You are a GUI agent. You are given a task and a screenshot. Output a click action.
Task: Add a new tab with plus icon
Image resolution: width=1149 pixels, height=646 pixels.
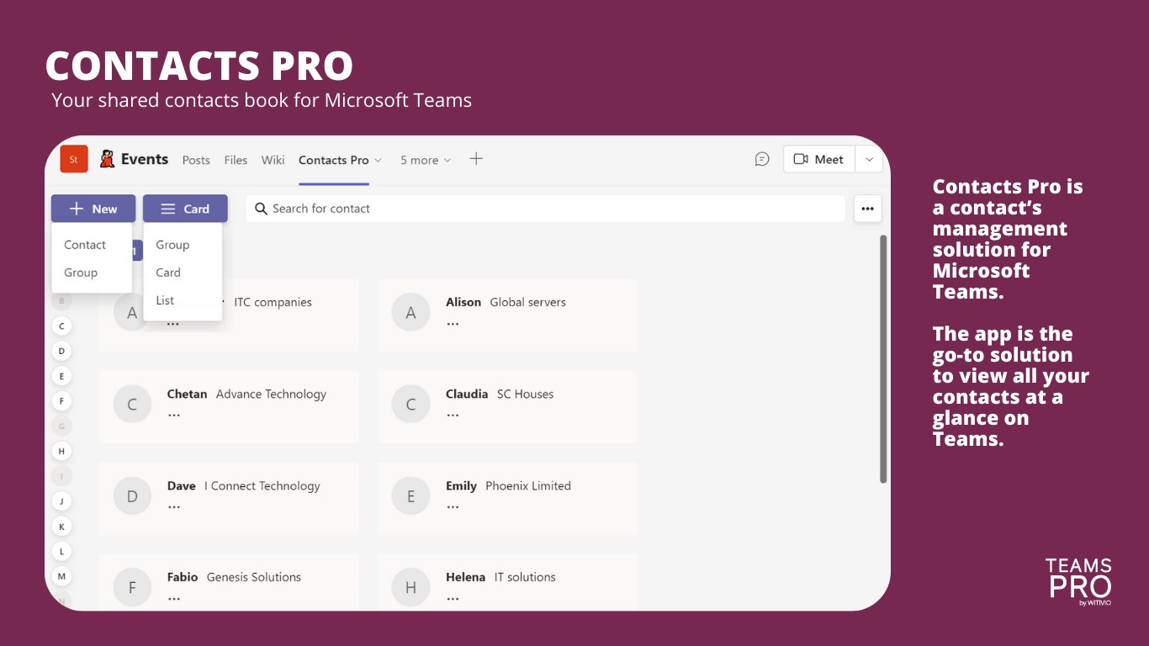(x=476, y=159)
